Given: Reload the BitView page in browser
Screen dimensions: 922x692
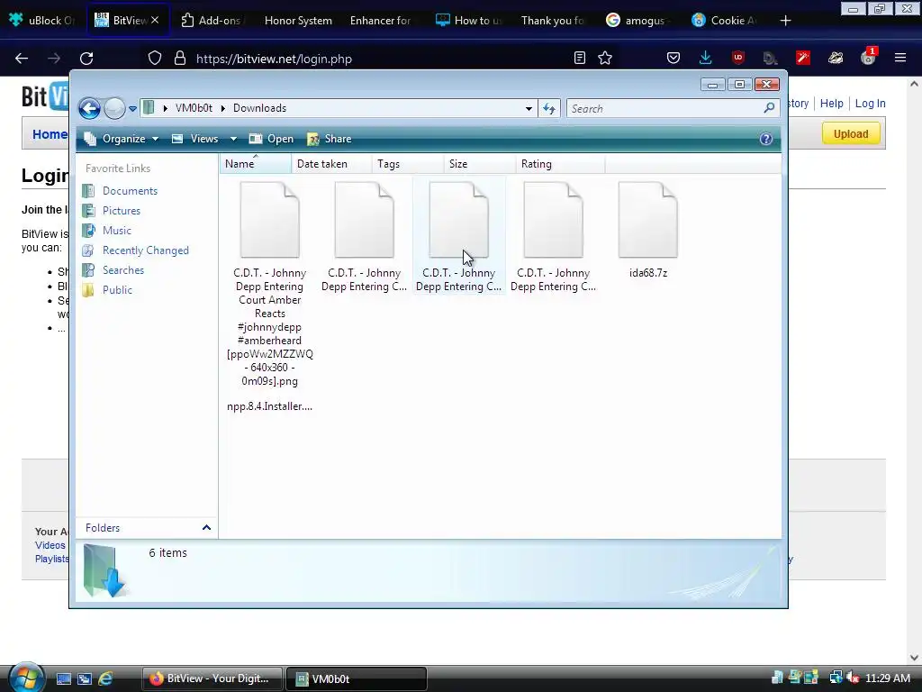Looking at the screenshot, I should [x=86, y=59].
